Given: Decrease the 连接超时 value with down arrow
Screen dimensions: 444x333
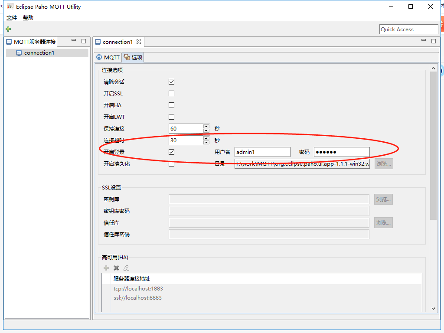Looking at the screenshot, I should pos(206,142).
